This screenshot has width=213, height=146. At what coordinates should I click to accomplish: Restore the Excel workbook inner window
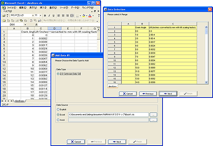coord(95,11)
